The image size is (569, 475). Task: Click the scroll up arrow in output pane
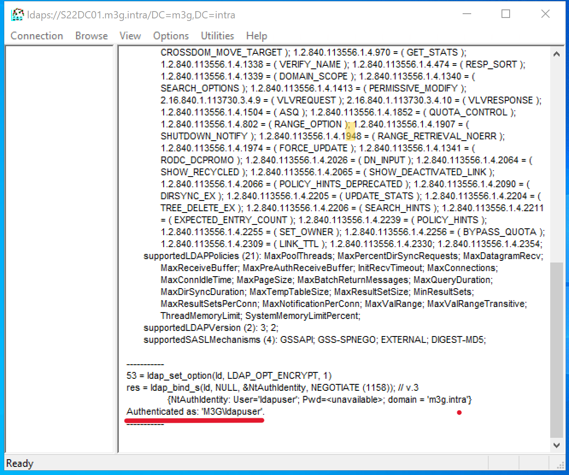pos(556,54)
